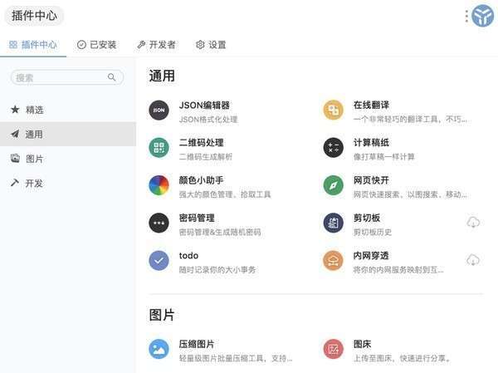Open the 在线翻译 translation icon
The width and height of the screenshot is (498, 373).
coord(333,110)
